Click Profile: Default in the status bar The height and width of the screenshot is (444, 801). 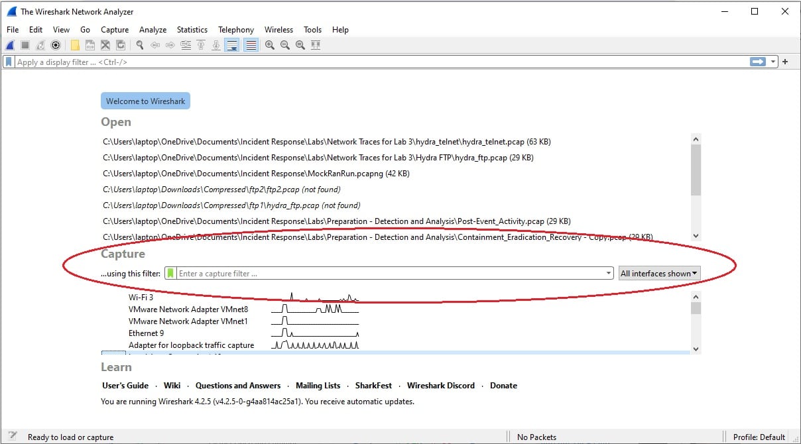coord(759,437)
